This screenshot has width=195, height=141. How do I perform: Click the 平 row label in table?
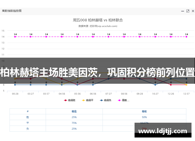tap(28, 123)
